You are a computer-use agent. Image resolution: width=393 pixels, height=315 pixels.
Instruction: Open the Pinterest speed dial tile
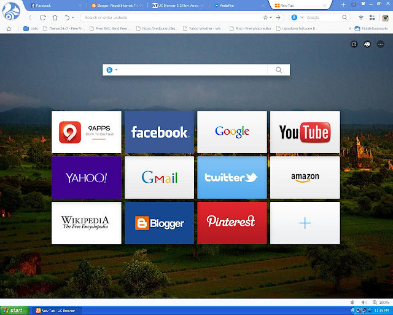(x=232, y=223)
